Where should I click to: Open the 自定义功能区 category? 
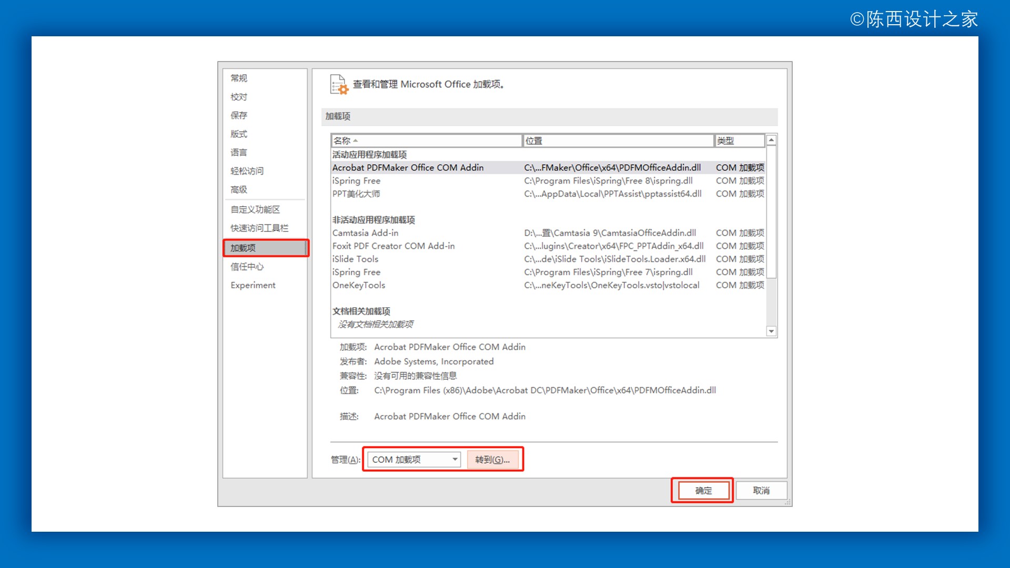point(255,209)
